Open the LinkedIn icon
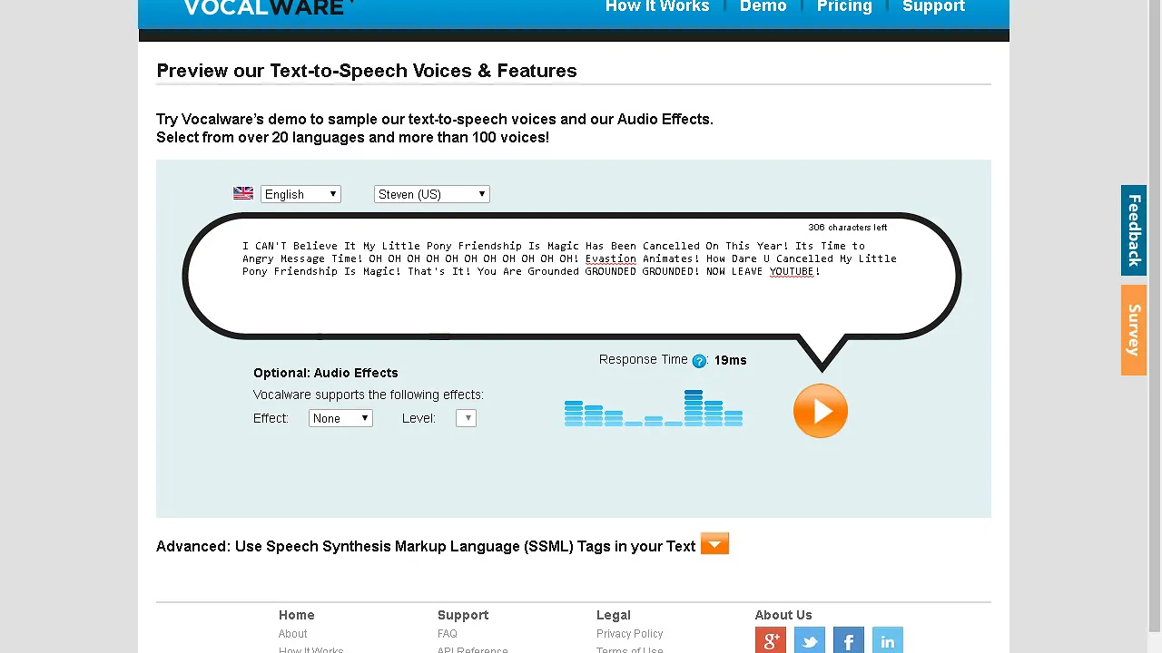 [x=888, y=640]
